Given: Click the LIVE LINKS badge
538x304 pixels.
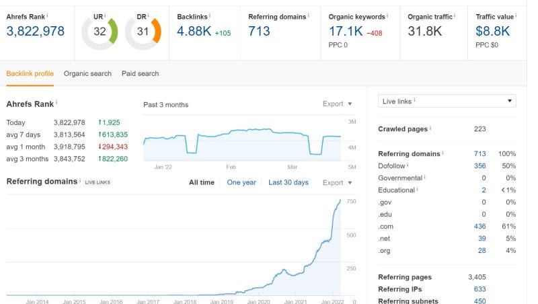Looking at the screenshot, I should click(x=98, y=182).
